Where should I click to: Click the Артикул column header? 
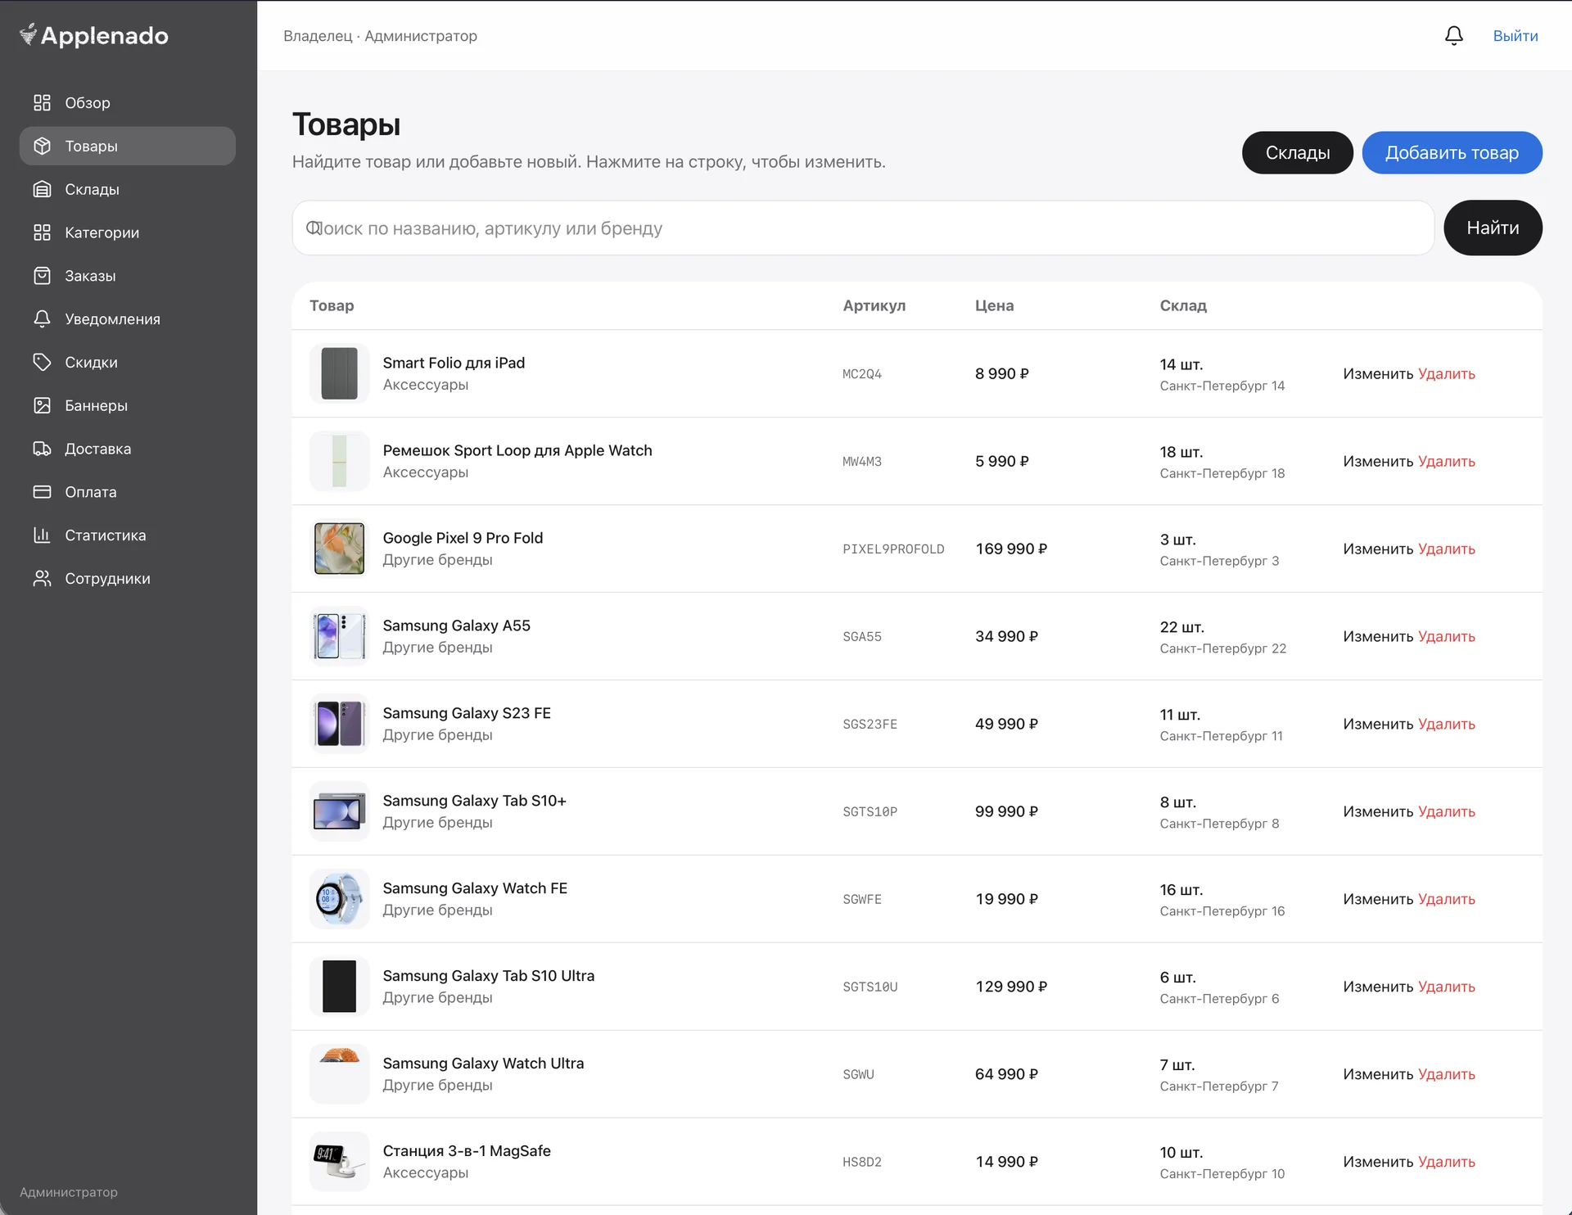874,305
